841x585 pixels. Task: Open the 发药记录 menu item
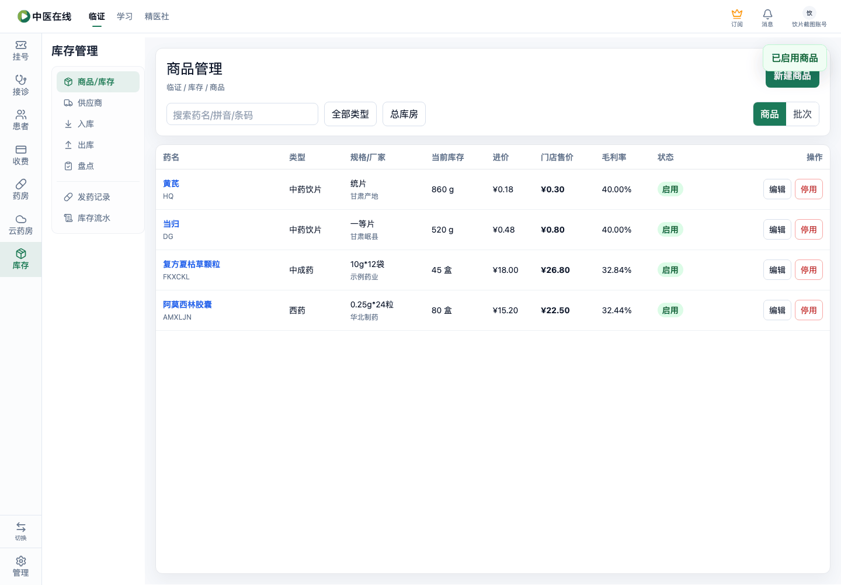point(98,197)
